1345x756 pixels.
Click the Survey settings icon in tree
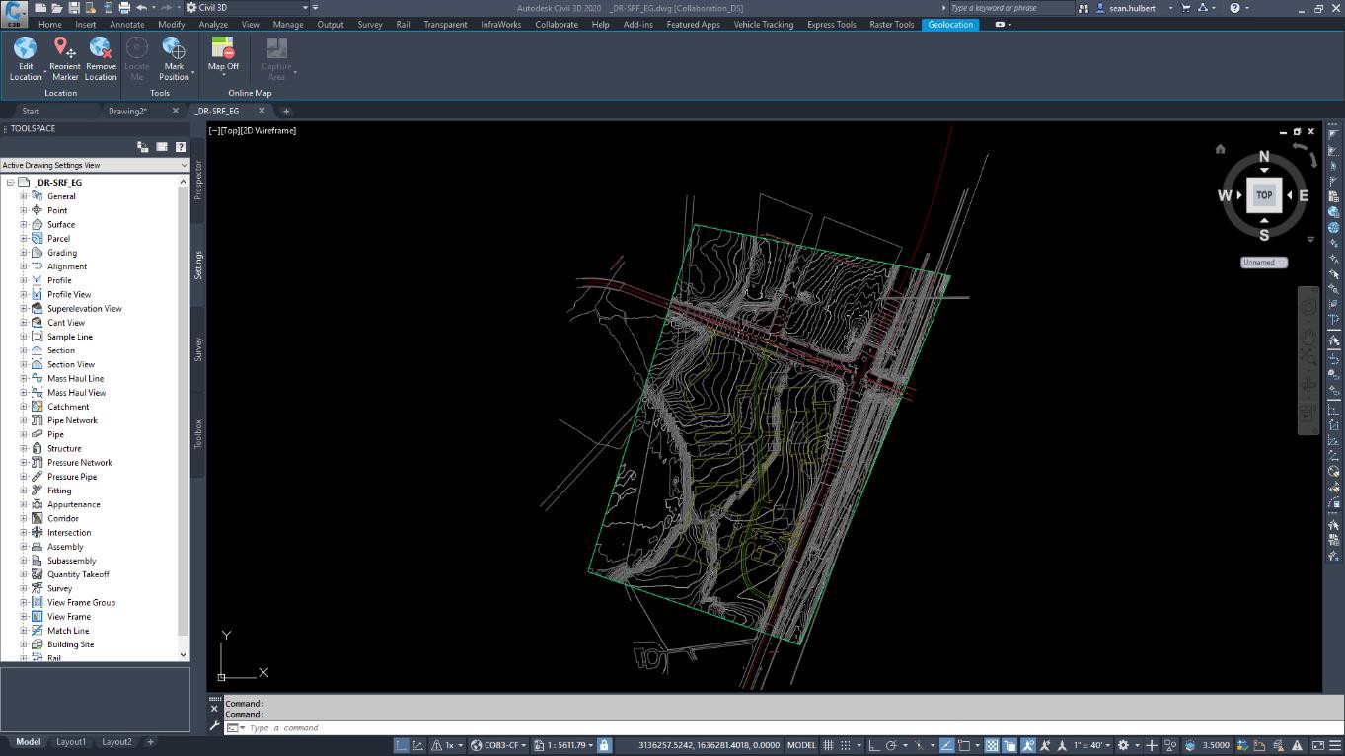tap(37, 588)
